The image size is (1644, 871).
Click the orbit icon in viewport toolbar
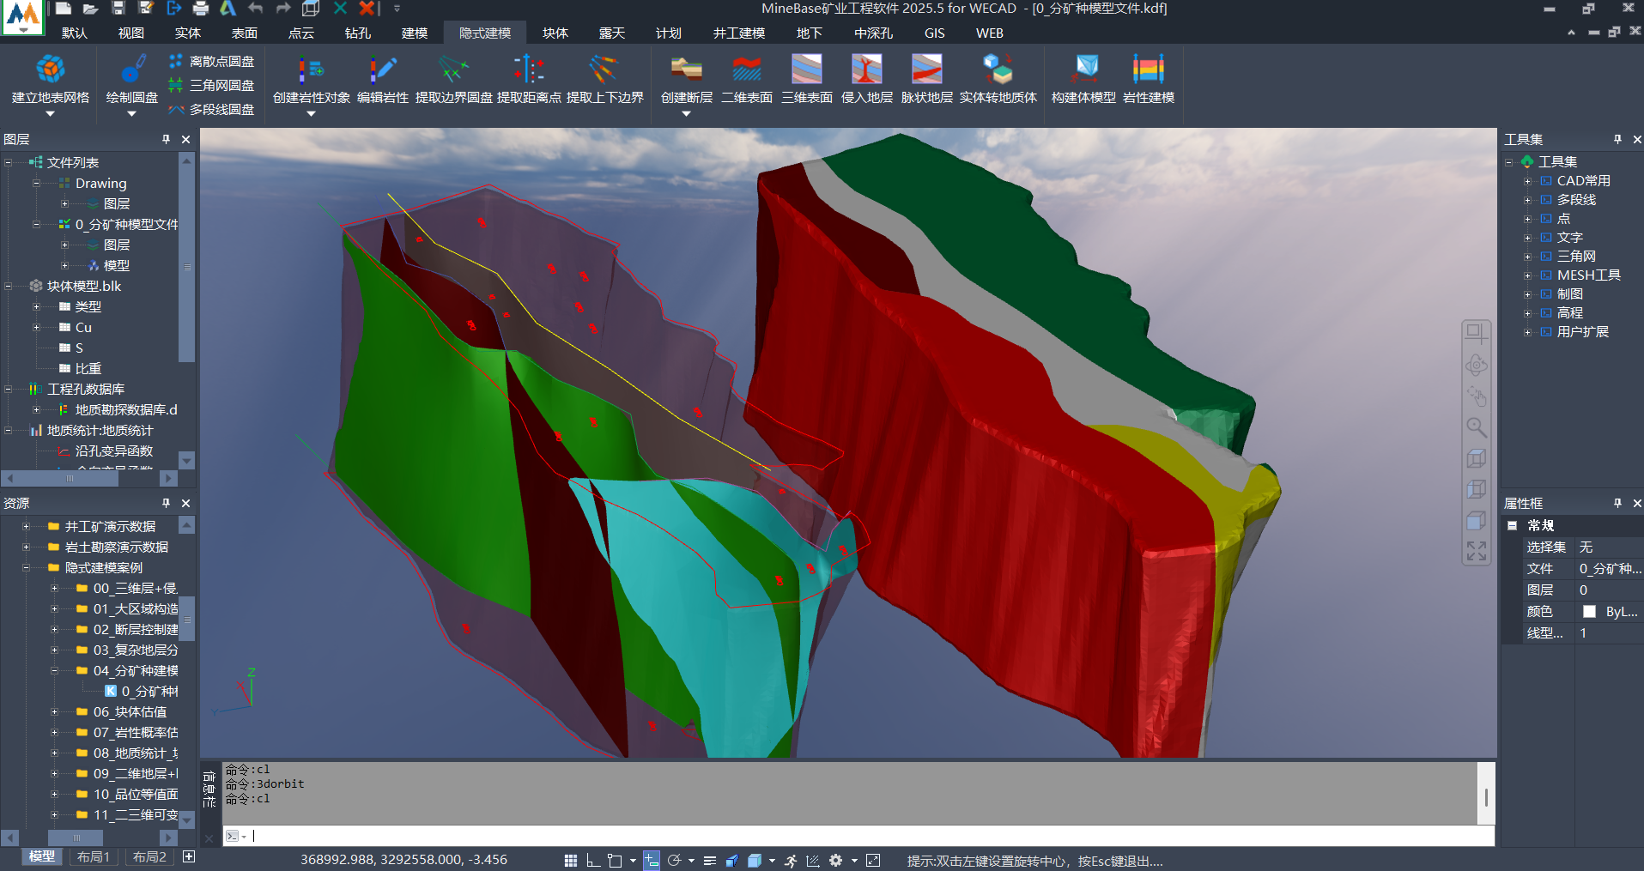pos(1476,366)
